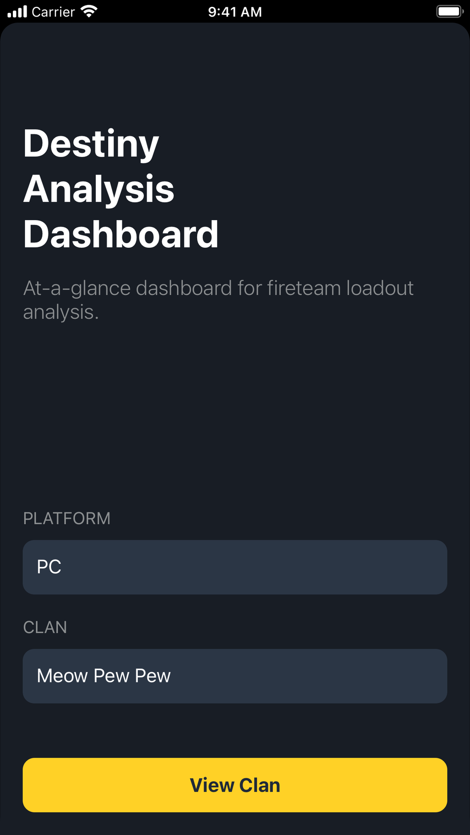Click the CLAN field label
Screen dimensions: 470x835
point(45,627)
